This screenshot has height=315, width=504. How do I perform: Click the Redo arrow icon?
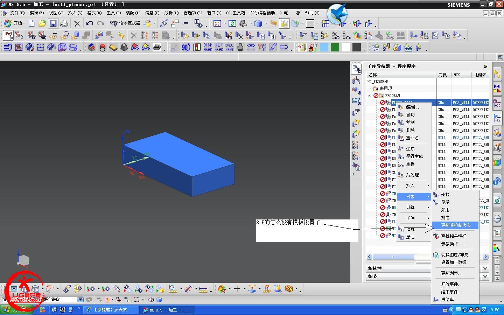[x=101, y=23]
